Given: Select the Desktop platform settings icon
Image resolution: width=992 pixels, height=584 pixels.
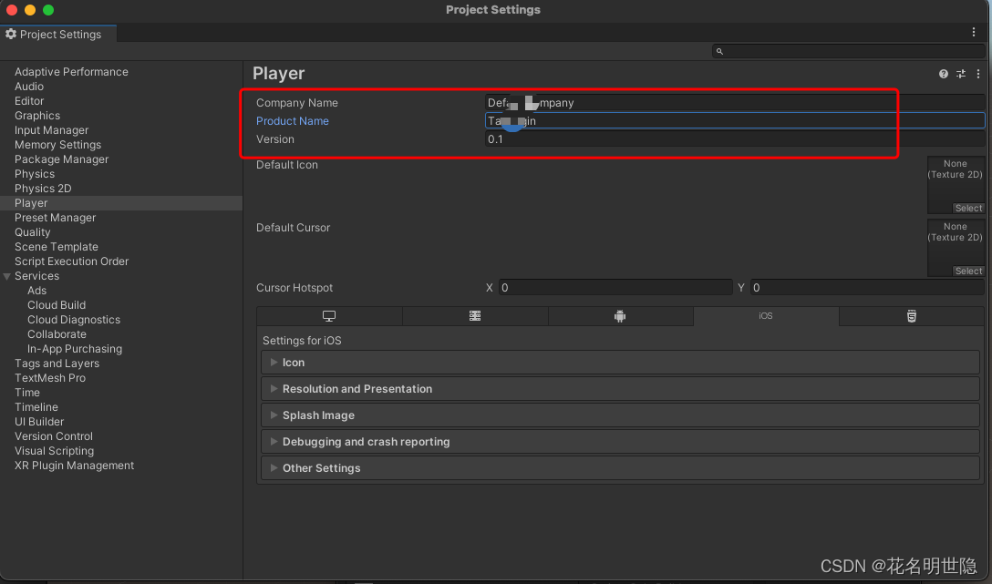Looking at the screenshot, I should point(329,315).
